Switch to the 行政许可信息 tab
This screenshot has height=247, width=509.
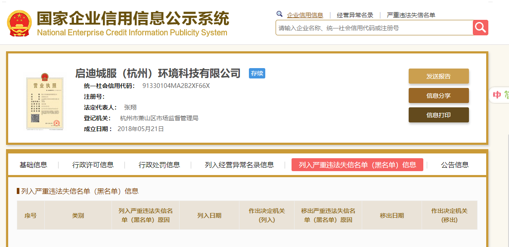(93, 165)
